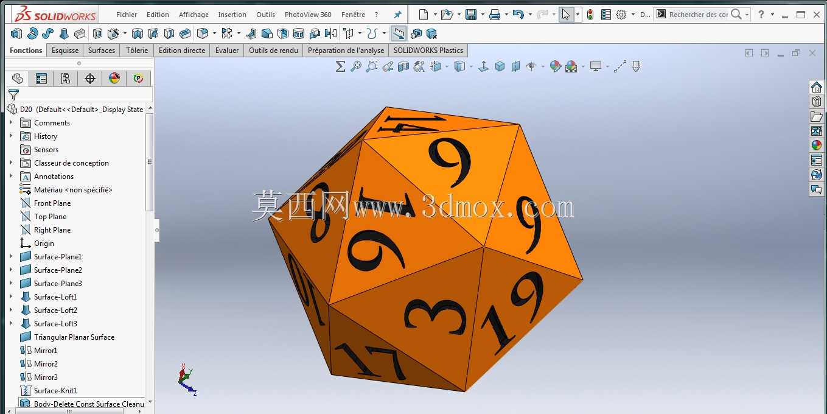Click the Reference Geometry toolbar icon
The image size is (827, 414).
(349, 33)
